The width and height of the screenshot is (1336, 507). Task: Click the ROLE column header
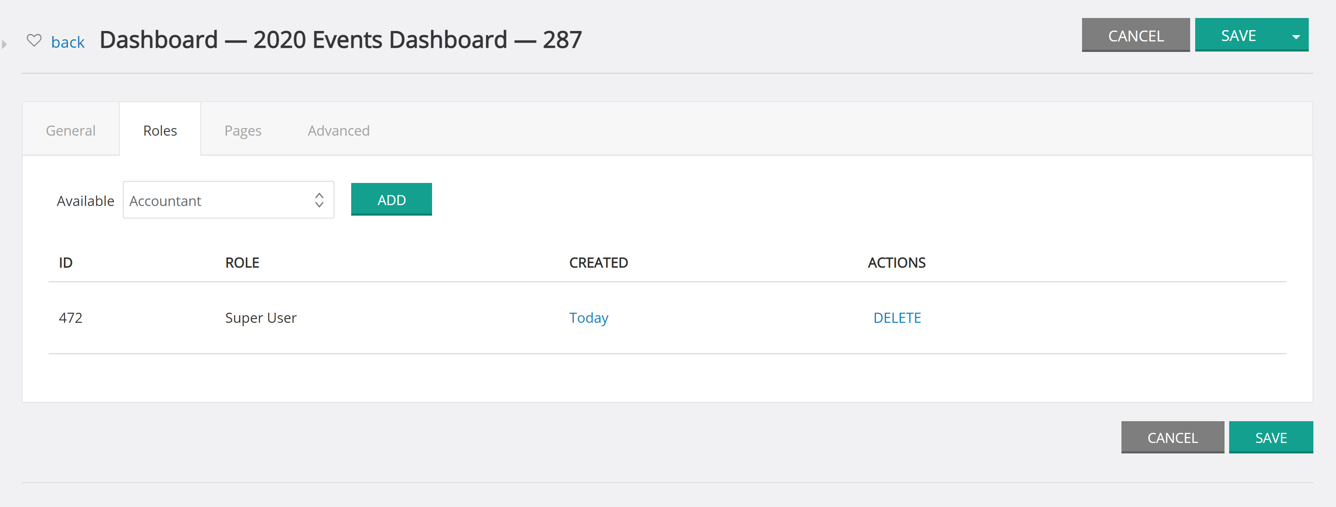click(x=242, y=263)
